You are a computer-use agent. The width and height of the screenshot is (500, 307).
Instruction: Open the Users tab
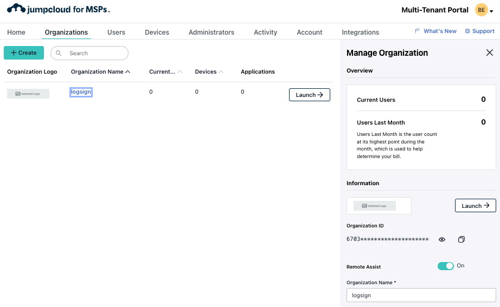tap(116, 32)
